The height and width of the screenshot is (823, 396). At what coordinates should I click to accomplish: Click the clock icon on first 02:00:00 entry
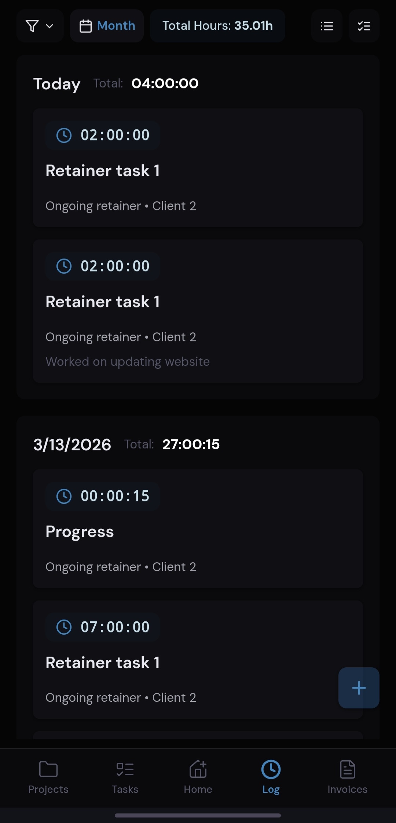pyautogui.click(x=64, y=135)
